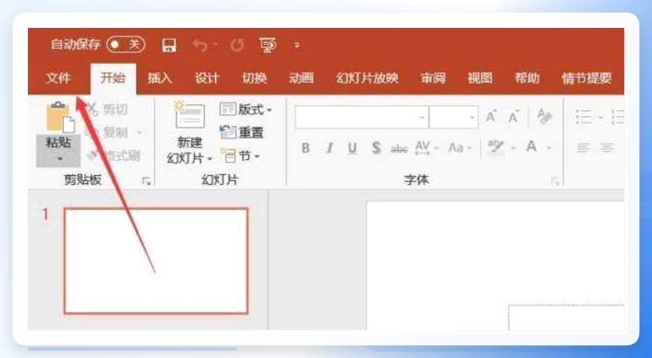Switch to the 插入 (Insert) tab
The width and height of the screenshot is (652, 358).
pos(160,78)
